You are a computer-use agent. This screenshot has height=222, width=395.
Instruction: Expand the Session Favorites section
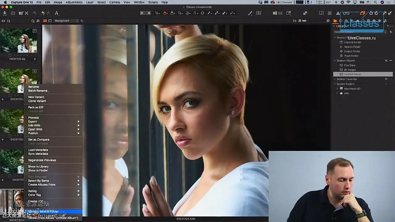click(x=335, y=79)
